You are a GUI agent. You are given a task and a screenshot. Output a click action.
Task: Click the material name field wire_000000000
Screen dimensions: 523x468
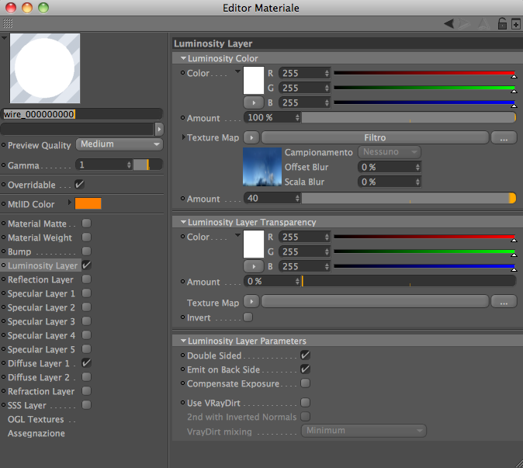pos(81,114)
